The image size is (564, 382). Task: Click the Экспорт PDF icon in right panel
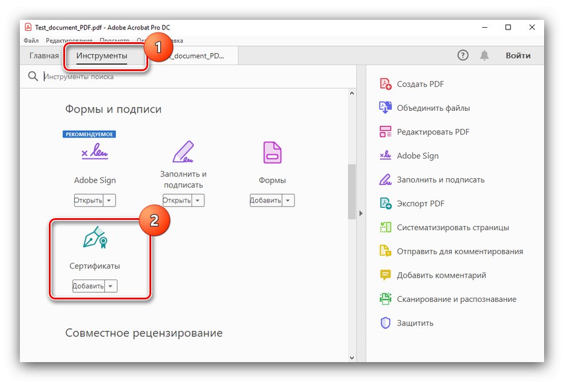(x=385, y=203)
